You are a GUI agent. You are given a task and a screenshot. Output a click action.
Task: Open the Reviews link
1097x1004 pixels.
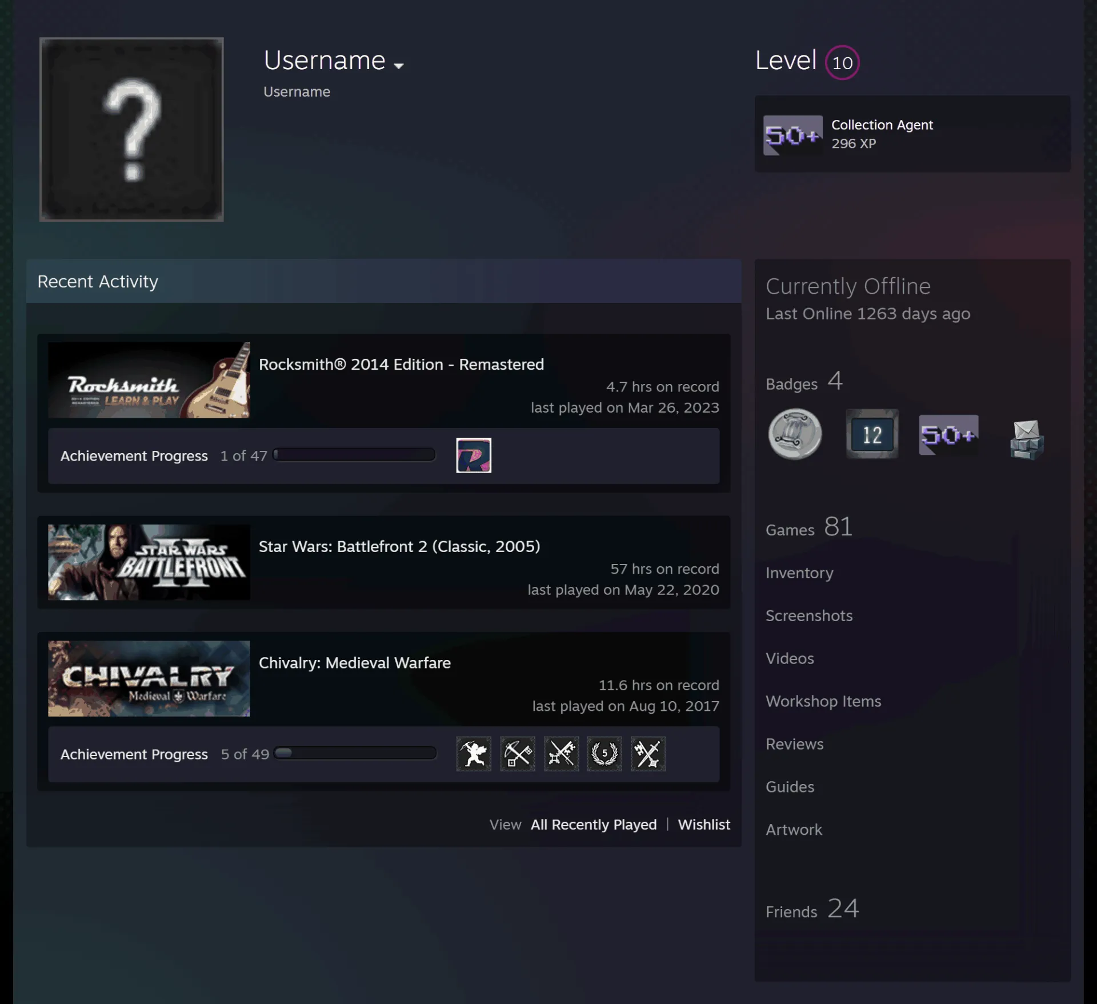click(x=795, y=744)
